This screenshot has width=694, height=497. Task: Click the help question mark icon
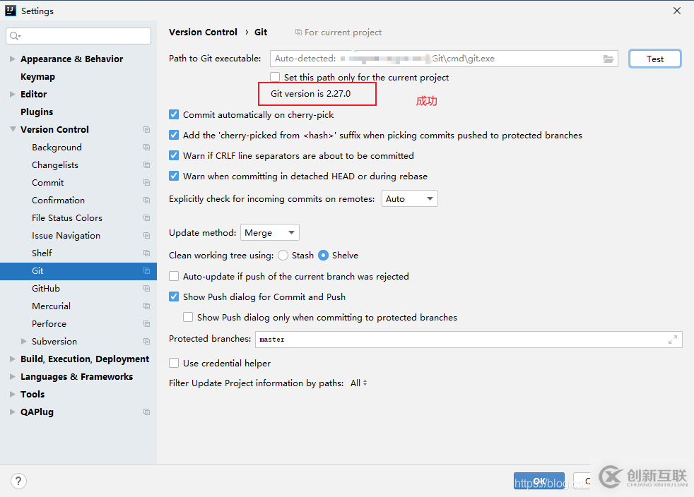point(18,481)
